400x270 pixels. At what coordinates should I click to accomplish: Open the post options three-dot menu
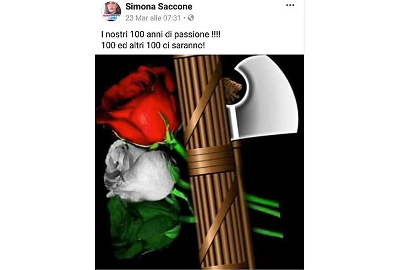click(x=290, y=5)
